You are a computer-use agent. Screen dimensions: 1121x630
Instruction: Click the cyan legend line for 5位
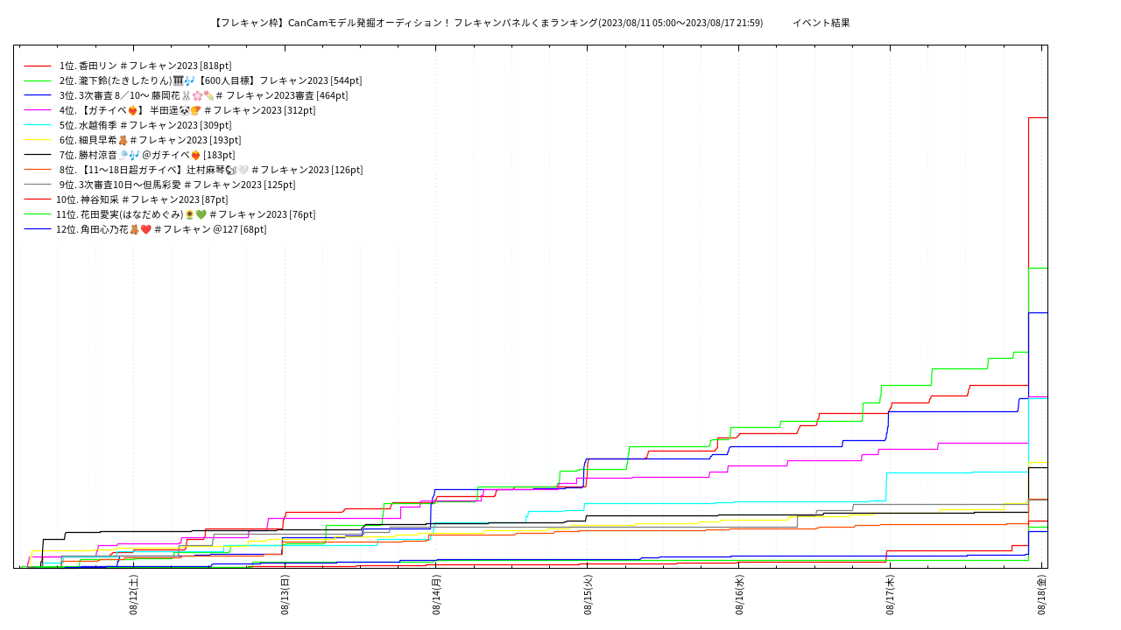click(x=38, y=125)
